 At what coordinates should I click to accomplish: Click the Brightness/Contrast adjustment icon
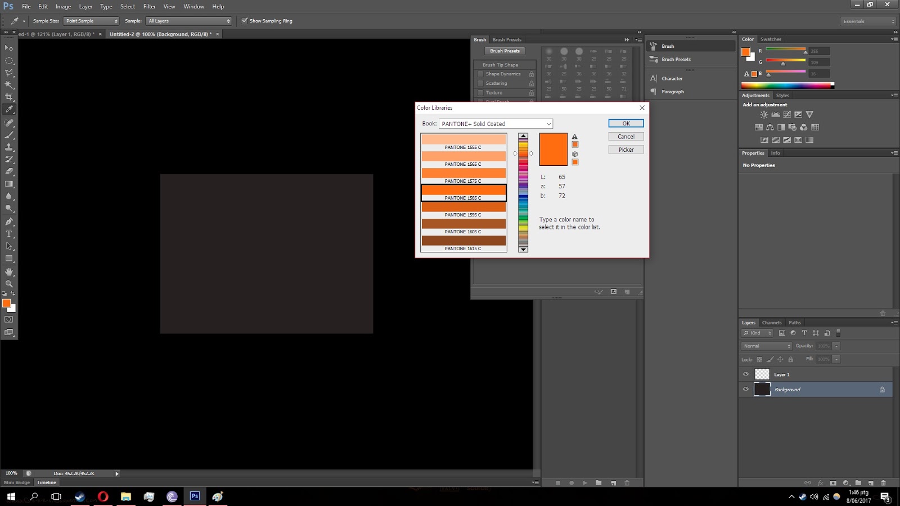pos(764,115)
